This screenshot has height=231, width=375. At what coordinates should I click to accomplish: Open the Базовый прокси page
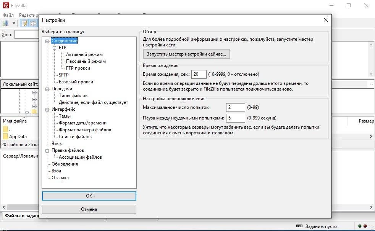coord(76,82)
